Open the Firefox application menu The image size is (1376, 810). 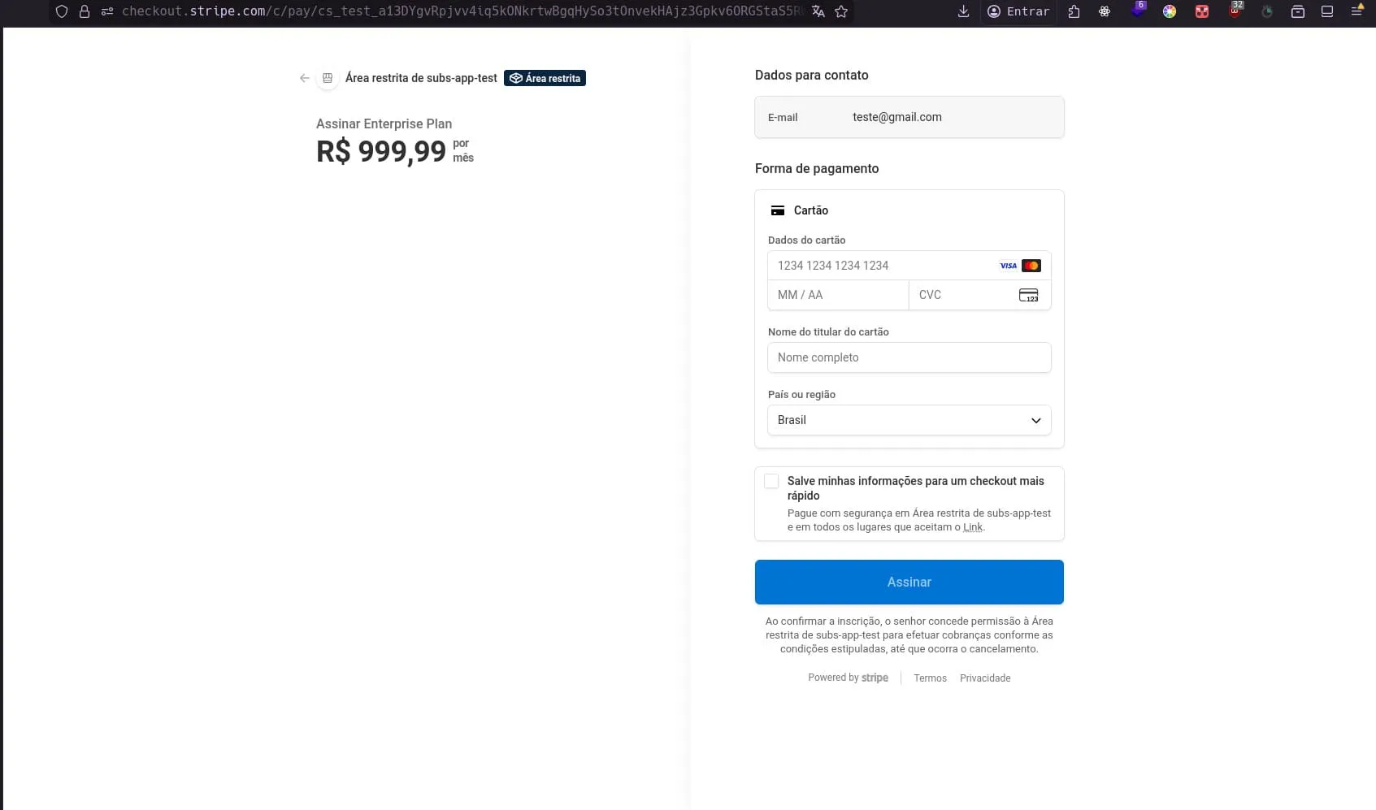(x=1356, y=11)
